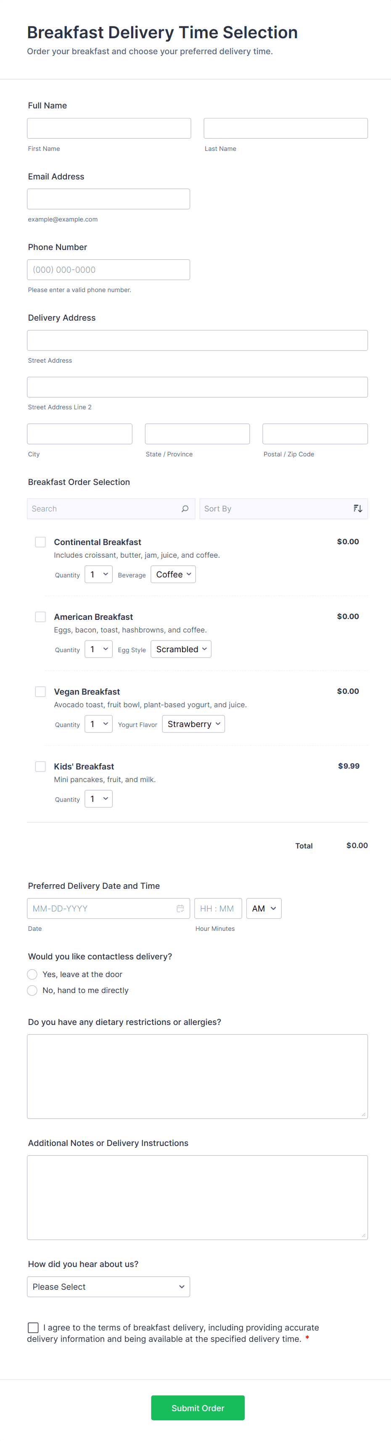Enable the Kids' Breakfast checkbox
The height and width of the screenshot is (1441, 391).
click(x=40, y=767)
